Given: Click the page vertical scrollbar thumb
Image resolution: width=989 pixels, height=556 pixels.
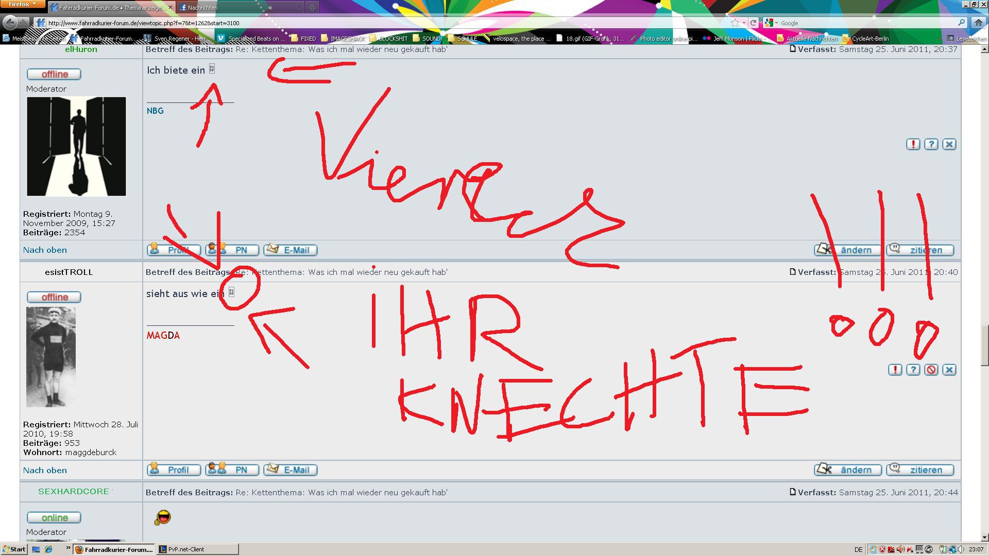Looking at the screenshot, I should 984,345.
